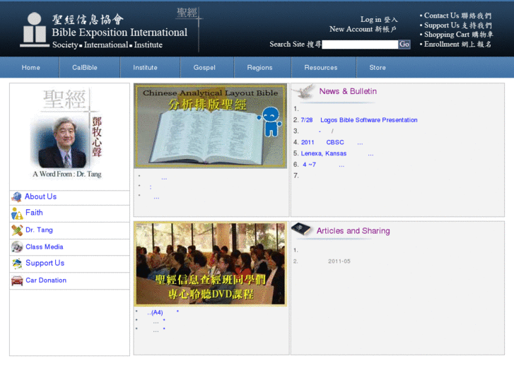This screenshot has height=385, width=514.
Task: Open the 2011 CBSC news item
Action: point(332,143)
